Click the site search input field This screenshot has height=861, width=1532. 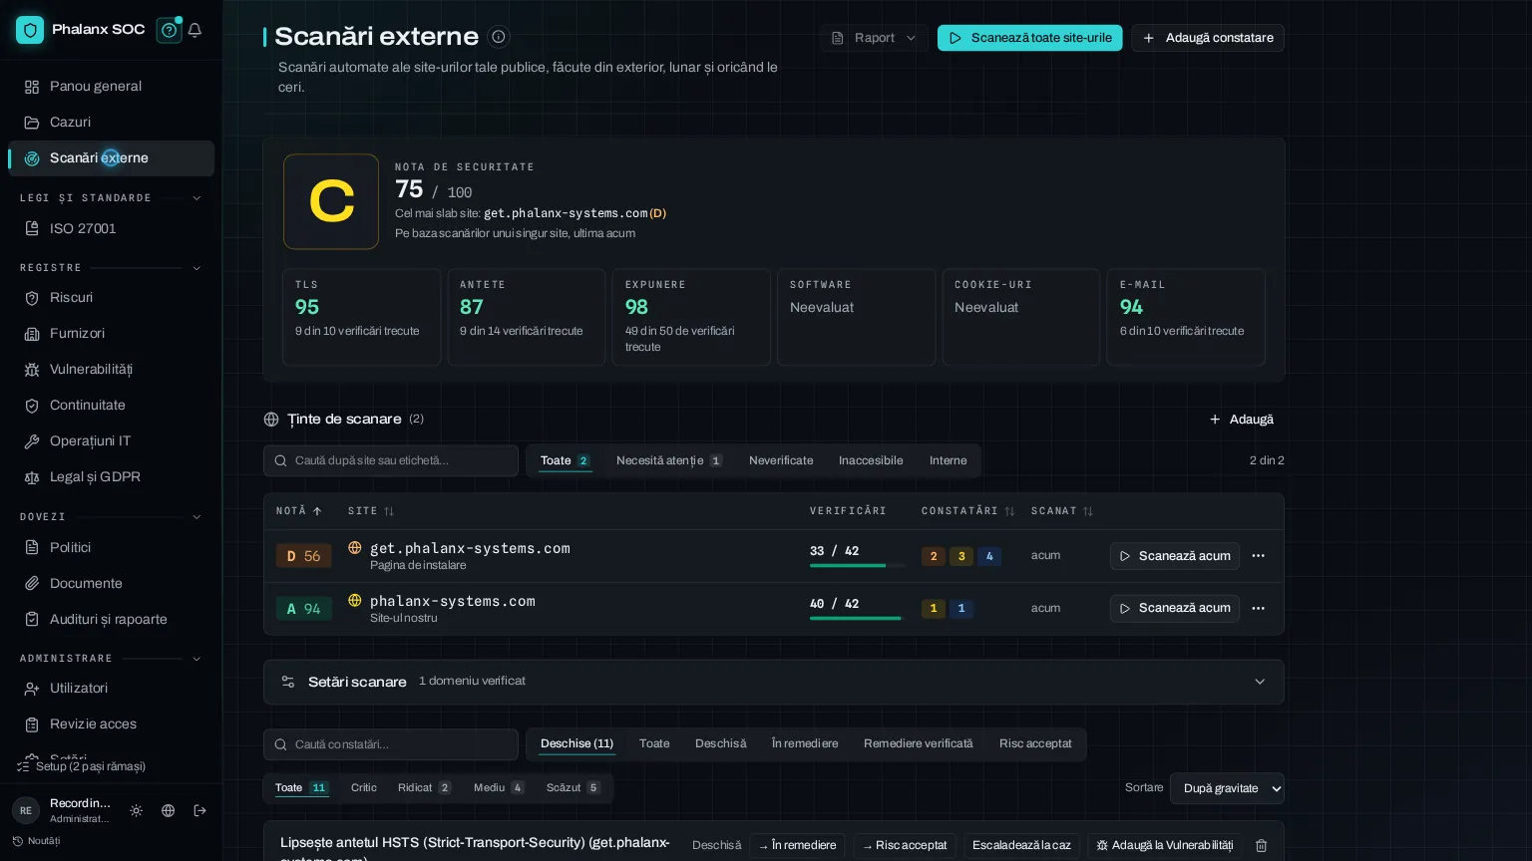point(391,460)
